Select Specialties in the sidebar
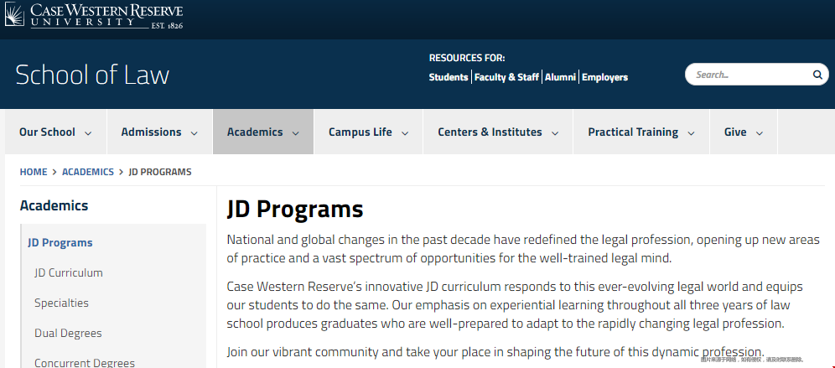Screen dimensions: 835x368 pyautogui.click(x=62, y=303)
